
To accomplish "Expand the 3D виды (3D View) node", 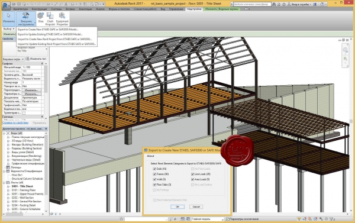I will point(8,141).
